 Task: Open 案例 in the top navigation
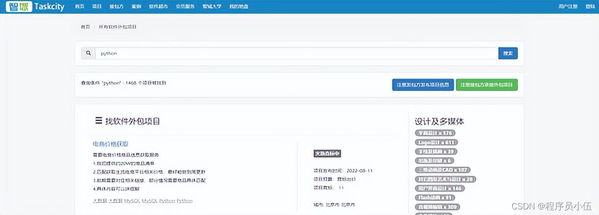coord(136,7)
